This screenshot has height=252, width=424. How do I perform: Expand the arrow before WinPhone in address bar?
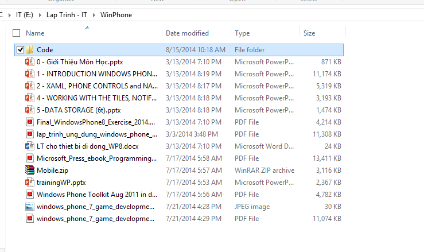click(94, 15)
